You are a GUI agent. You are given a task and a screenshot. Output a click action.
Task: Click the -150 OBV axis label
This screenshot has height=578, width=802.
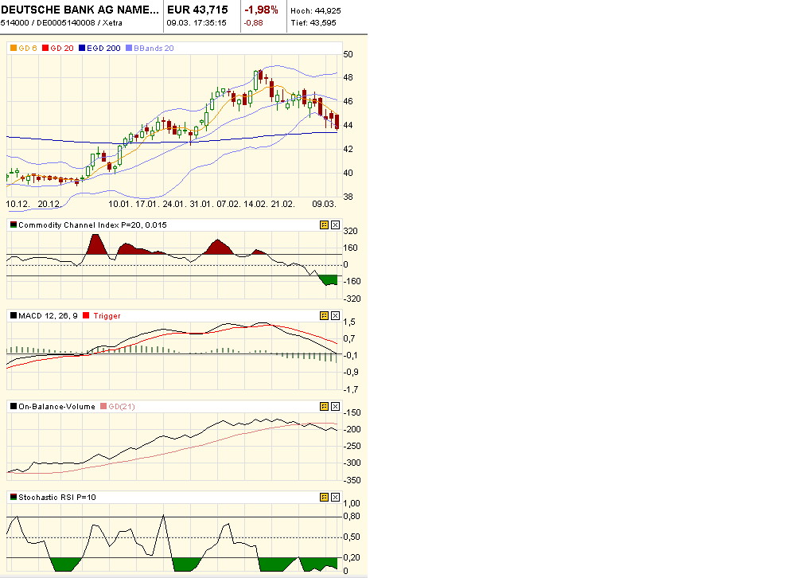click(352, 412)
